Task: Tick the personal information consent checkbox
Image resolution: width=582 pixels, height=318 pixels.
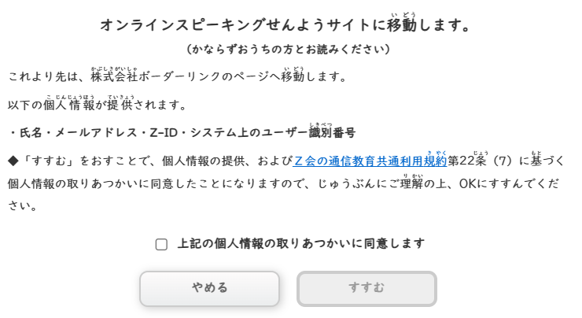Action: [161, 245]
